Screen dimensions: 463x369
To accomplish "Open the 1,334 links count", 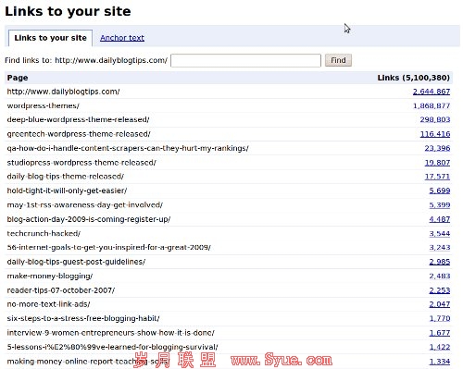I will [440, 362].
